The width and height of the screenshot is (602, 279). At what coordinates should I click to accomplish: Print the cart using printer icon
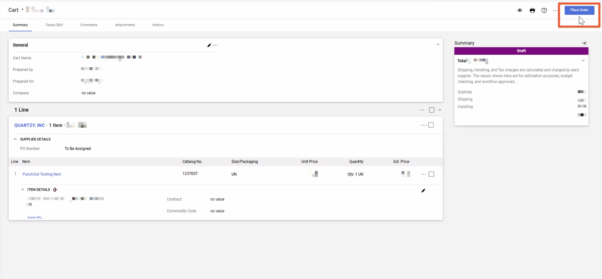click(532, 10)
